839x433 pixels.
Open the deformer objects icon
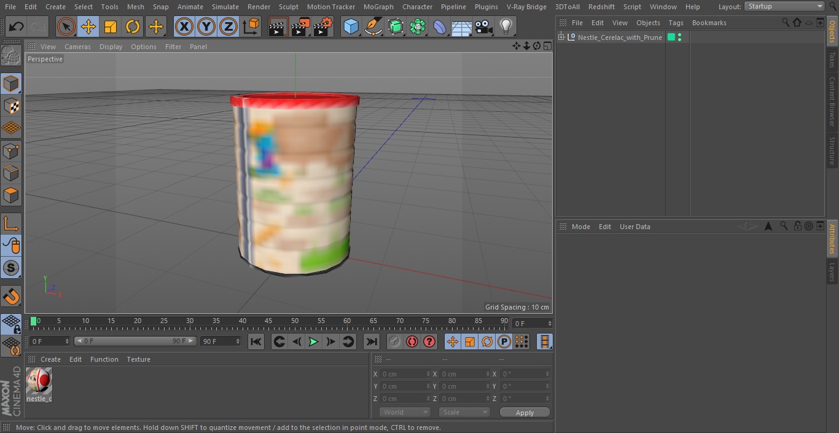pyautogui.click(x=440, y=26)
